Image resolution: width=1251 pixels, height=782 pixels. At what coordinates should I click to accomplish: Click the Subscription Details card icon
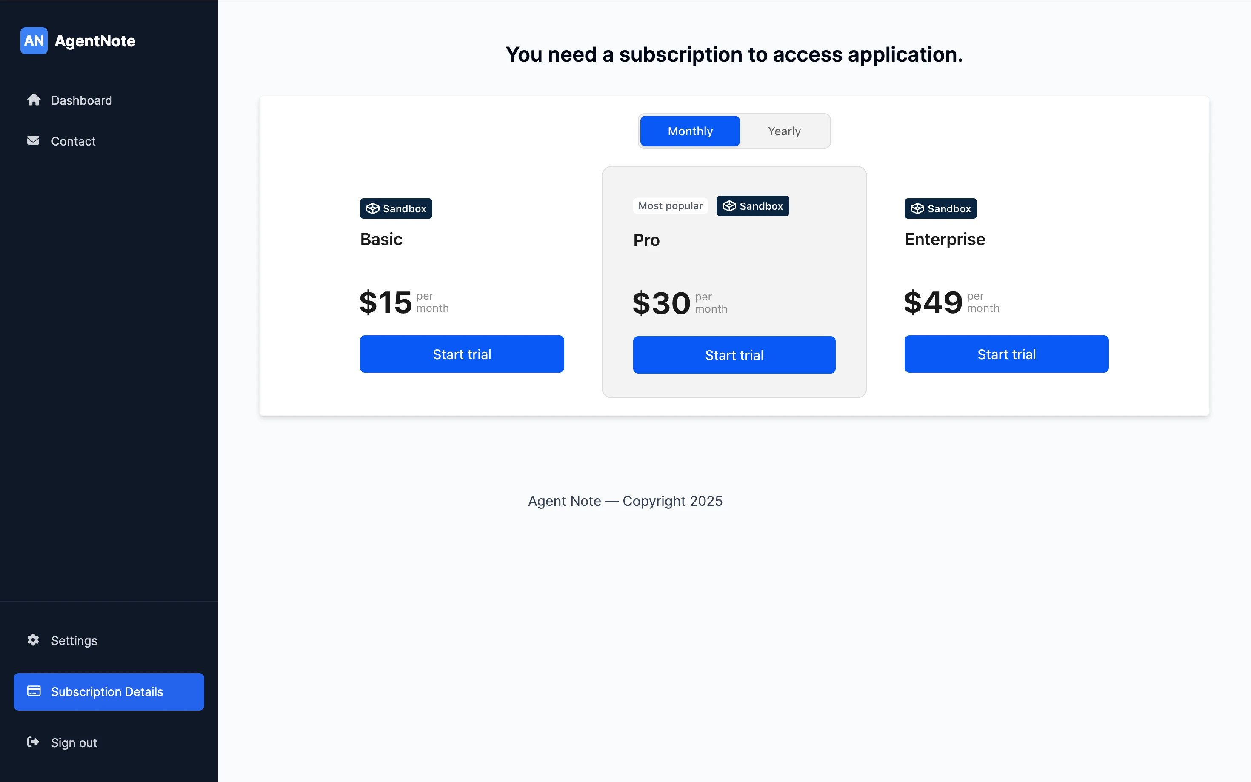[34, 691]
